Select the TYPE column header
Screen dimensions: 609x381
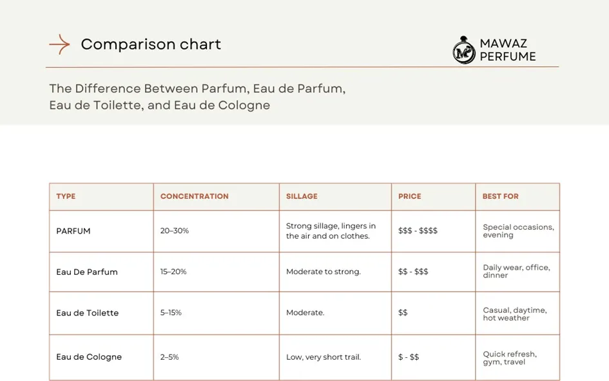coord(66,196)
